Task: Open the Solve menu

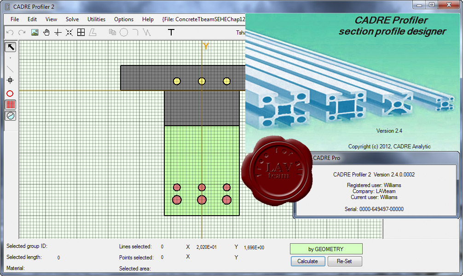Action: click(x=72, y=19)
